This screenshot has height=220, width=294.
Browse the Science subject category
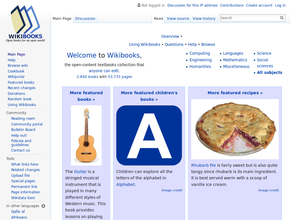tap(264, 53)
